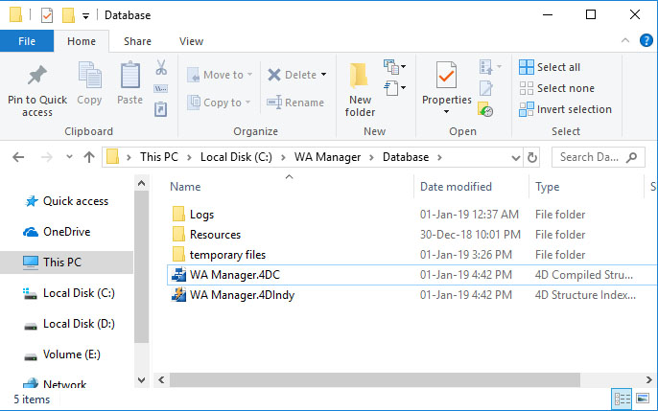Click the horizontal scrollbar in file list
Viewport: 658px width, 411px height.
pos(375,380)
